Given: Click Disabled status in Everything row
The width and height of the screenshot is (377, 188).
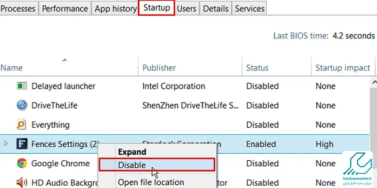Looking at the screenshot, I should click(262, 125).
